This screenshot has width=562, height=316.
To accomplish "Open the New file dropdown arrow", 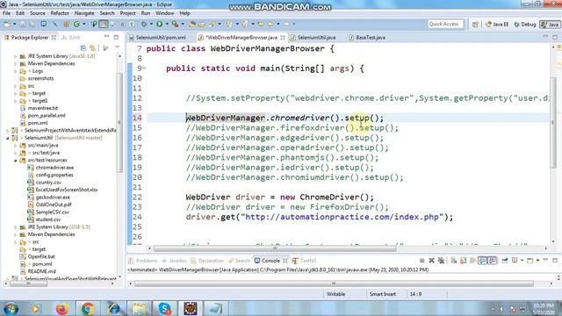I will [x=15, y=24].
